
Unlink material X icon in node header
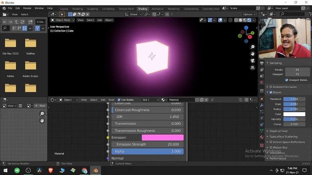point(206,100)
